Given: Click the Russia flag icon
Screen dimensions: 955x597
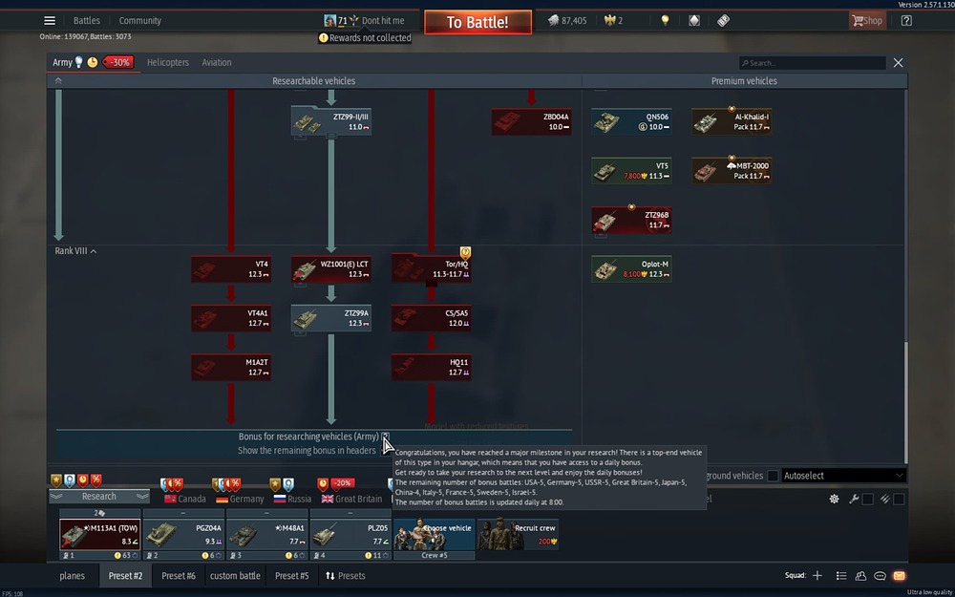Looking at the screenshot, I should [x=280, y=499].
